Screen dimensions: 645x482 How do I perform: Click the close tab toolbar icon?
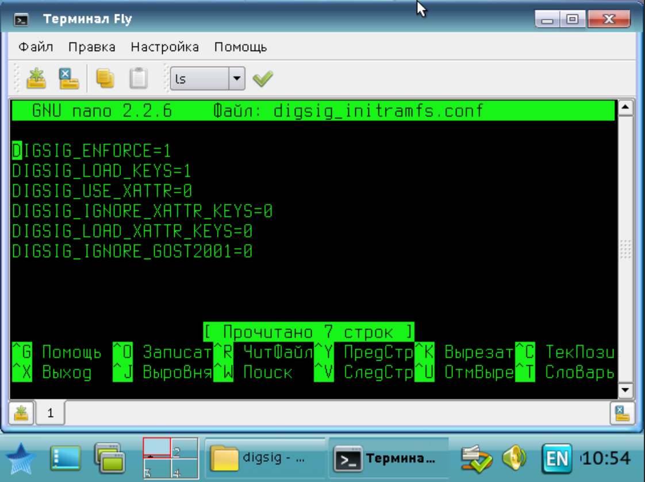pos(69,78)
